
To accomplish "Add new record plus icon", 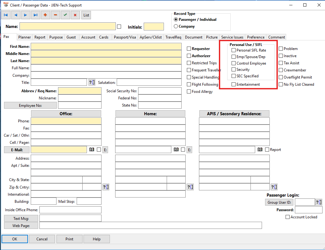I will pos(45,15).
